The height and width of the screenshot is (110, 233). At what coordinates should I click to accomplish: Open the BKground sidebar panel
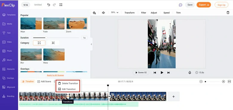coord(9,87)
